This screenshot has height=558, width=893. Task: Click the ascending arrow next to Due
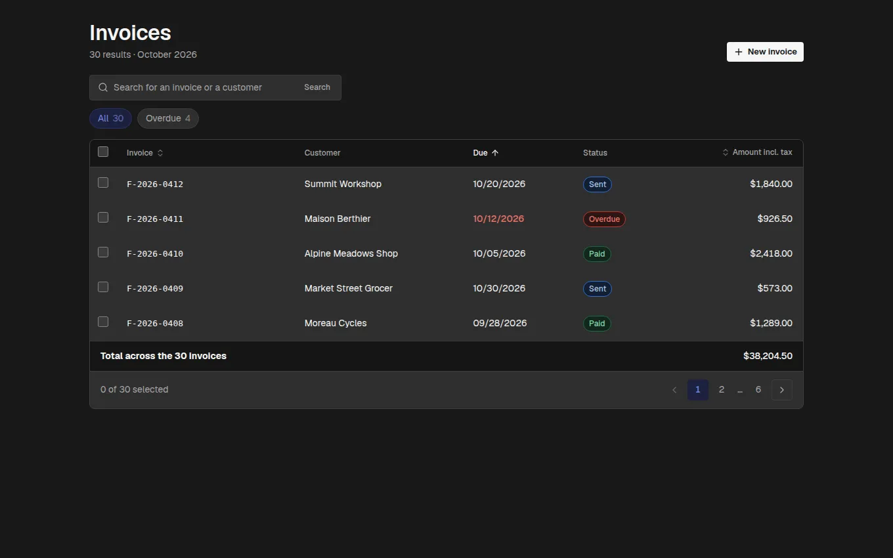495,153
